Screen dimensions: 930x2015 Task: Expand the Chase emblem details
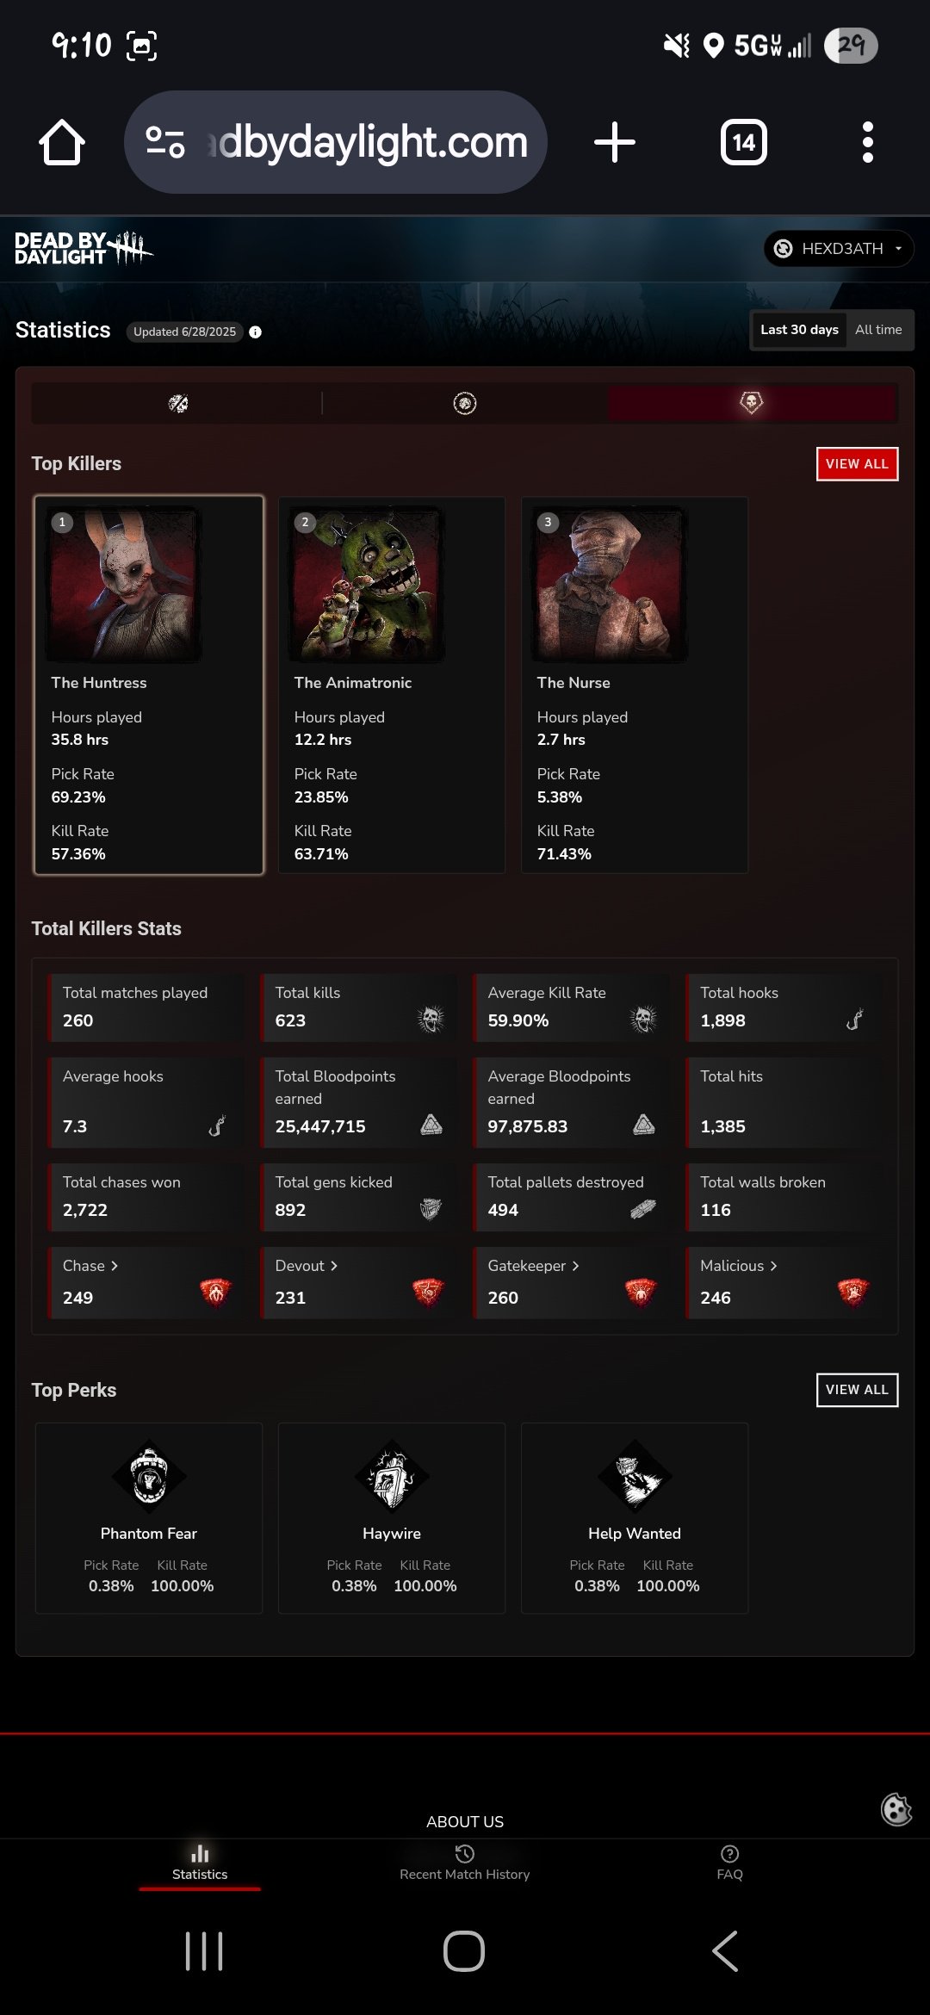(90, 1266)
